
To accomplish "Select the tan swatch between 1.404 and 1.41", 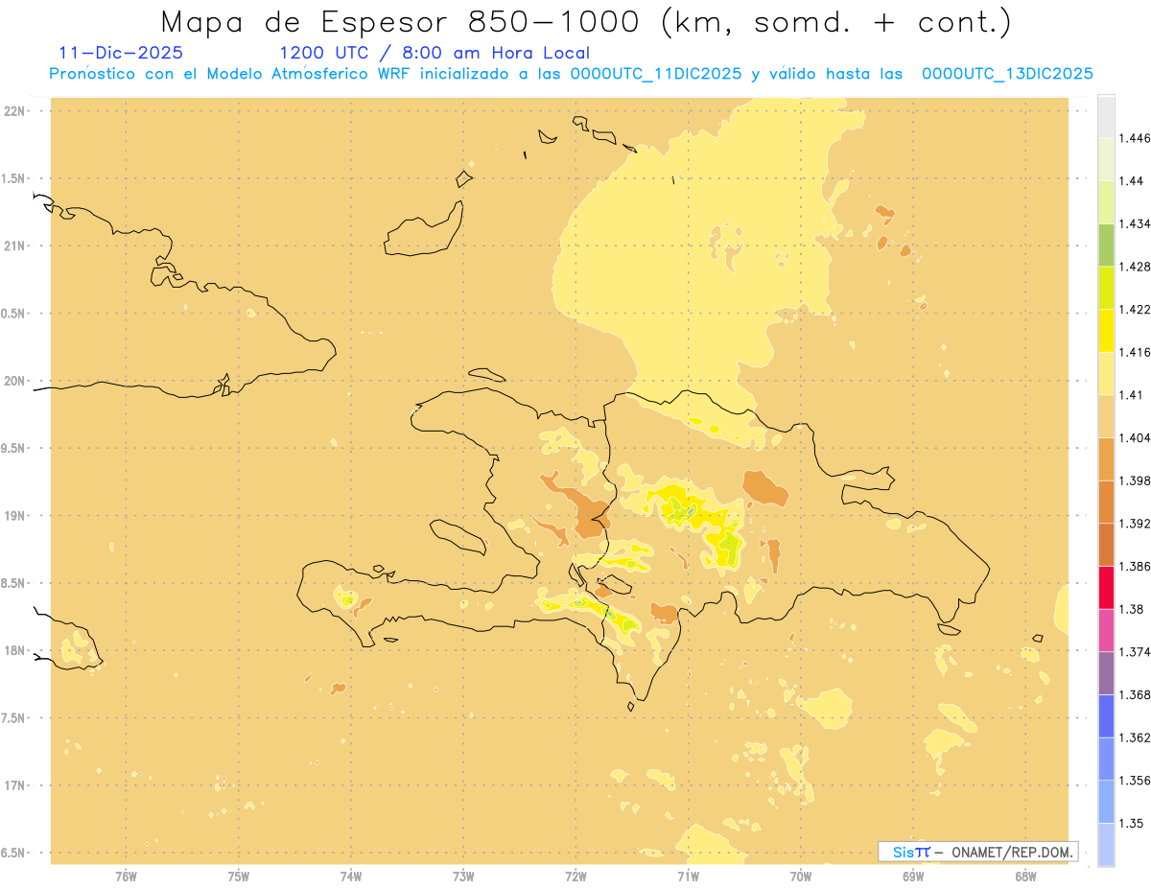I will point(1106,416).
